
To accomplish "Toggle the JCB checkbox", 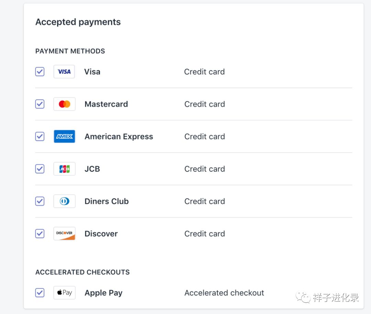I will 40,169.
